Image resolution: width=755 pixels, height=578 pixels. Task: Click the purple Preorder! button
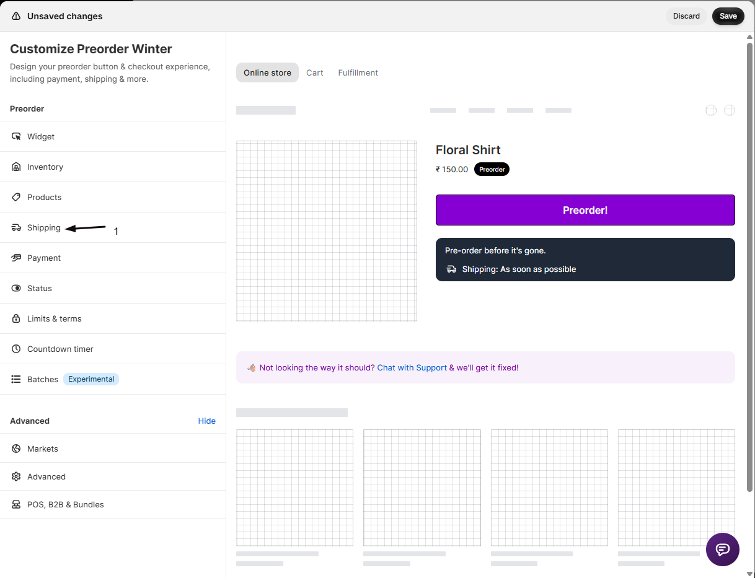(585, 210)
